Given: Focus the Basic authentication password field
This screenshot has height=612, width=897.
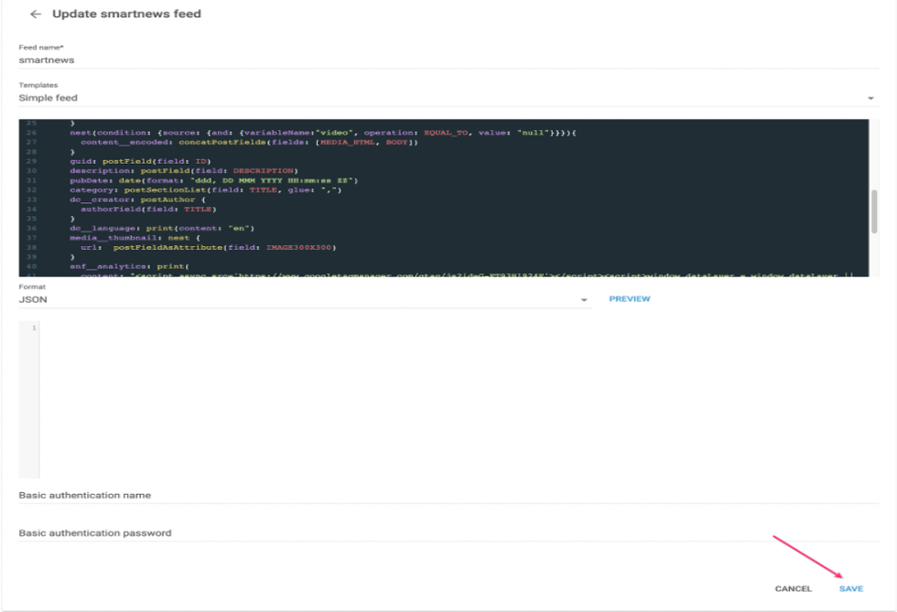Looking at the screenshot, I should coord(448,532).
